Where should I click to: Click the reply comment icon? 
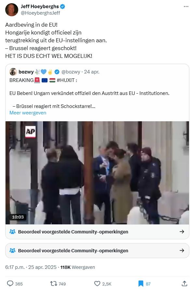click(10, 283)
